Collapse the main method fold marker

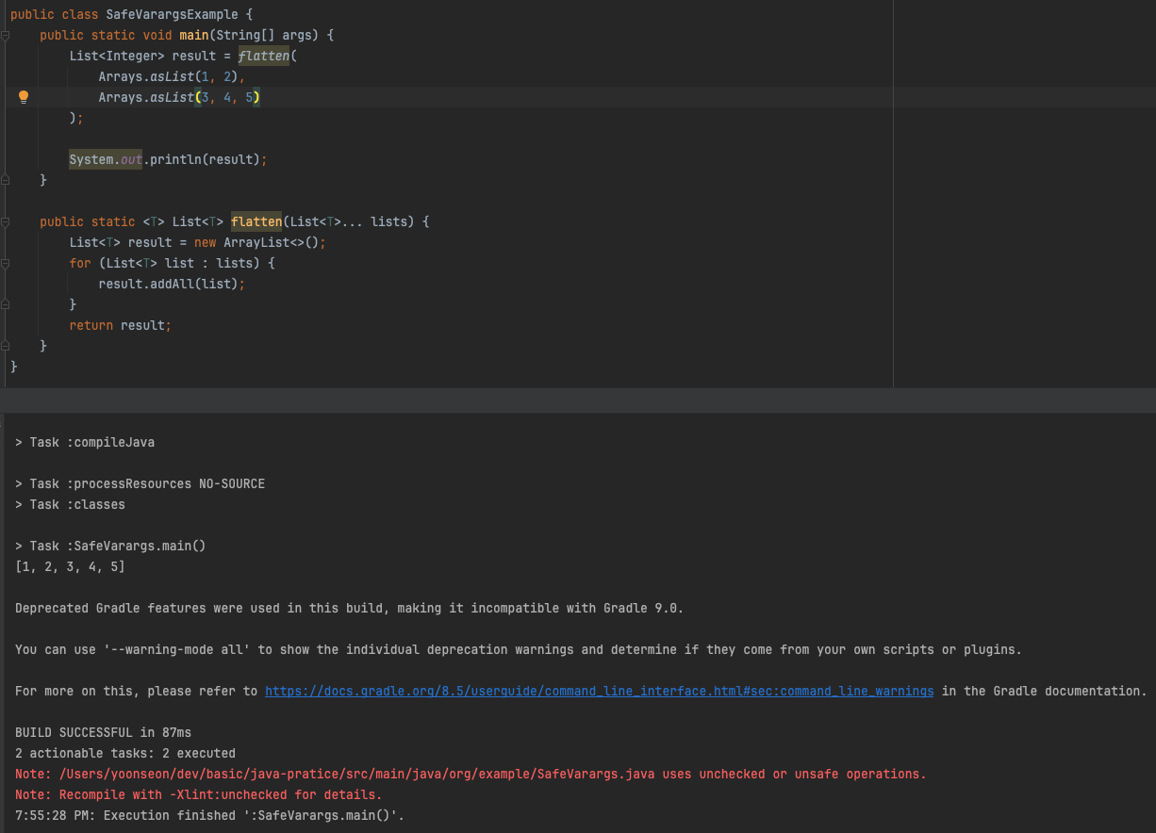tap(6, 35)
